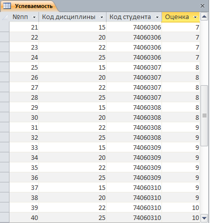Click №пп cell with value 21
Image resolution: width=210 pixels, height=223 pixels.
point(24,27)
